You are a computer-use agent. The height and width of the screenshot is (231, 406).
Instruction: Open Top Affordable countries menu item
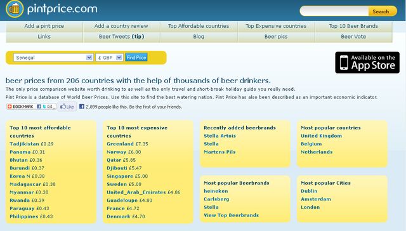coord(199,26)
